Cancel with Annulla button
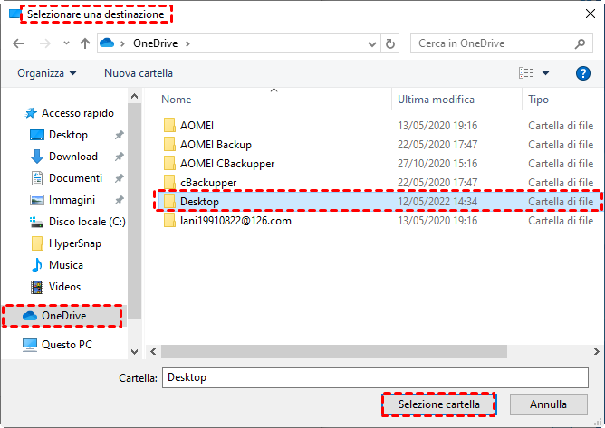 tap(548, 404)
